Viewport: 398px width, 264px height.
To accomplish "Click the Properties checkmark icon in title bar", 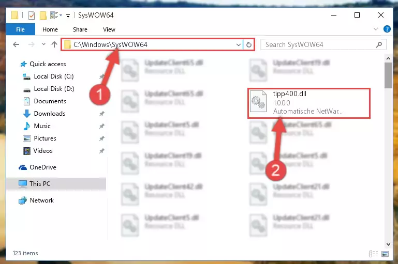I will click(32, 15).
